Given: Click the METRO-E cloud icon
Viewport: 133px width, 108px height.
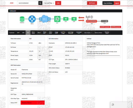Looking at the screenshot, I should pos(45,19).
